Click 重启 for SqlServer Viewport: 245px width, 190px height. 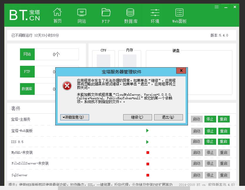pos(224,175)
